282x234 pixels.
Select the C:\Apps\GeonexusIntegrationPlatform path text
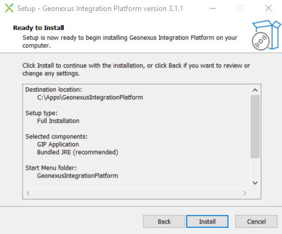pos(90,97)
